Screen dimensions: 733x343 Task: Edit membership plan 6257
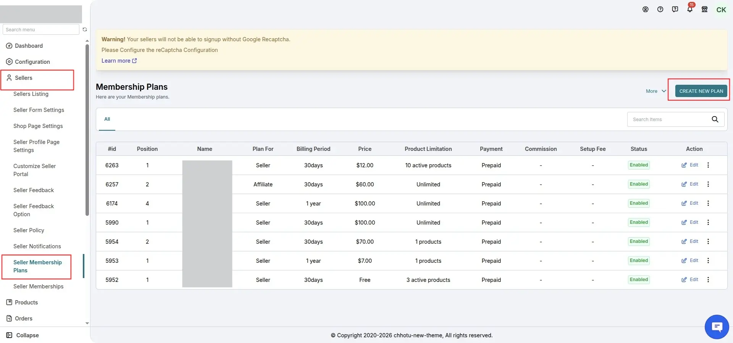point(690,184)
